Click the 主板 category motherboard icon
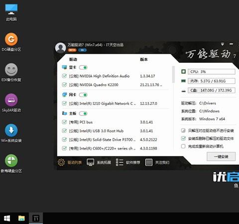 point(64,113)
